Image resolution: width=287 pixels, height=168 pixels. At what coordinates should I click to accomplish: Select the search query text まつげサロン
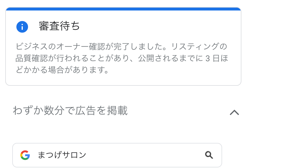61,155
